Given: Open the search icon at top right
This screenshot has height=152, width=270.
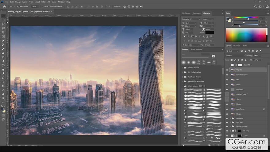Looking at the screenshot, I should pyautogui.click(x=255, y=6).
